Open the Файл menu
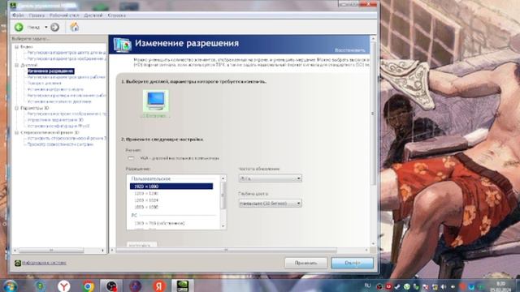This screenshot has height=292, width=520. tap(18, 15)
